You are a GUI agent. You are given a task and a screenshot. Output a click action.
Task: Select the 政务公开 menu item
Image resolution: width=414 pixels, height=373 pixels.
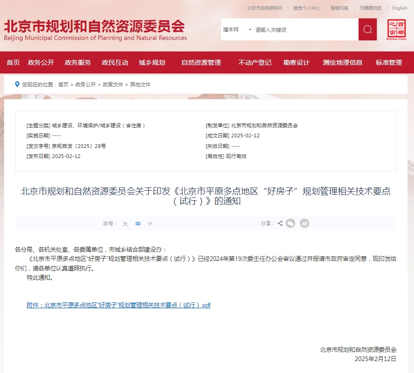[41, 62]
